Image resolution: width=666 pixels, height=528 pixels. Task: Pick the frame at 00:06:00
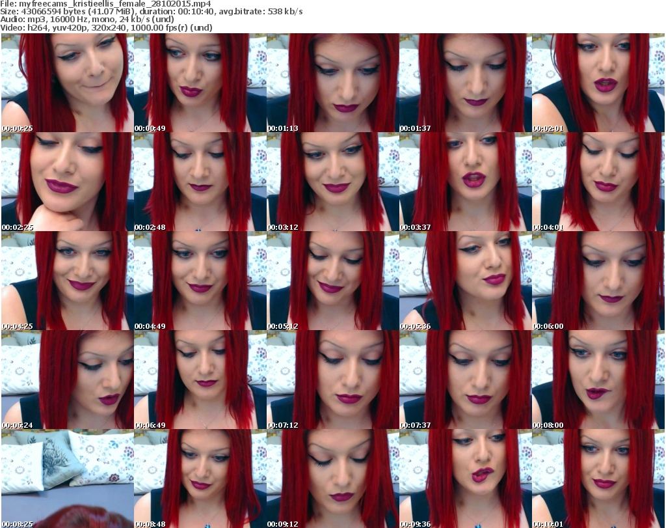(x=598, y=281)
